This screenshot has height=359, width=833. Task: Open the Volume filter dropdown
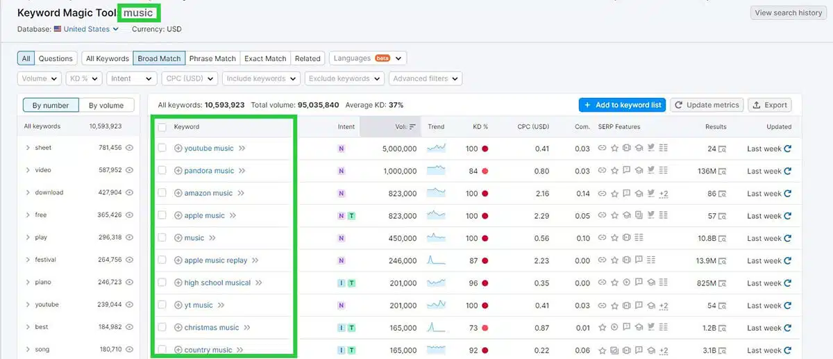coord(40,78)
